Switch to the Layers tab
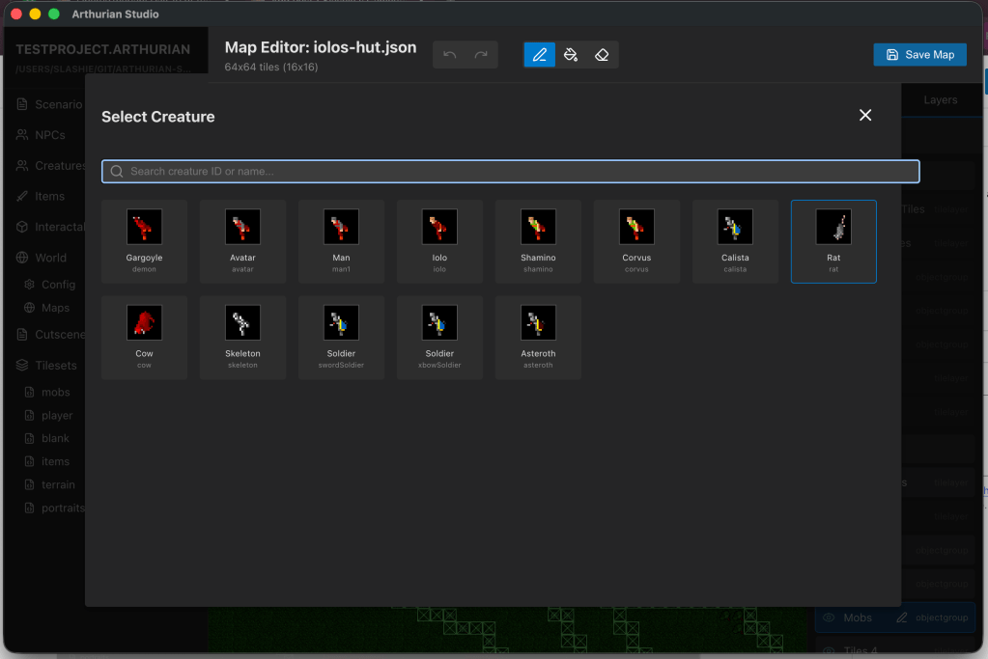 [x=940, y=100]
